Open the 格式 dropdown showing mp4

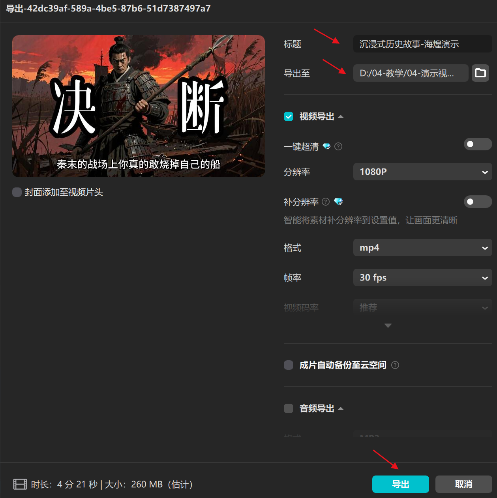point(422,247)
